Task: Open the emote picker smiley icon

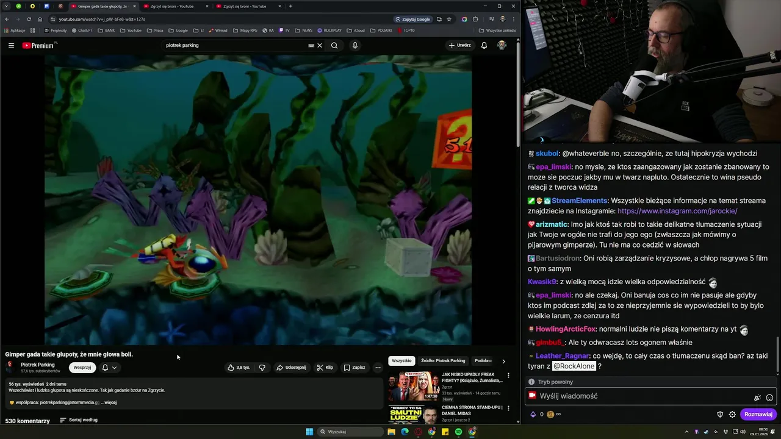Action: tap(769, 398)
